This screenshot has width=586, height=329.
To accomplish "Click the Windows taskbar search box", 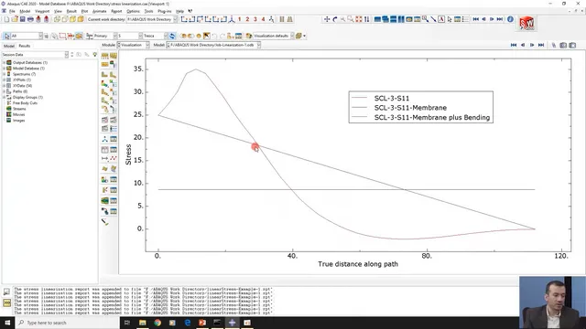I will pyautogui.click(x=68, y=323).
